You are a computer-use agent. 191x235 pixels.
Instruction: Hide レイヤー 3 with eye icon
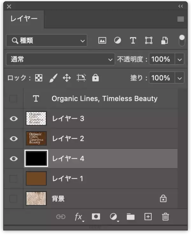(x=14, y=119)
